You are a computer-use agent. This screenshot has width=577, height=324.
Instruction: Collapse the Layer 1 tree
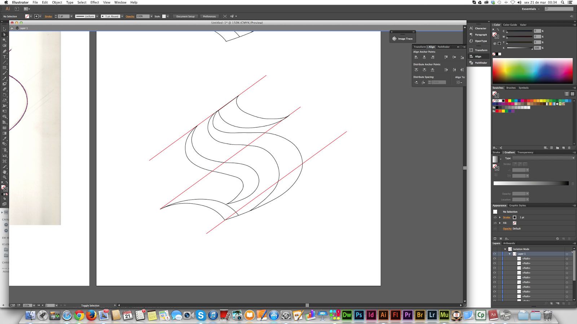[x=510, y=254]
